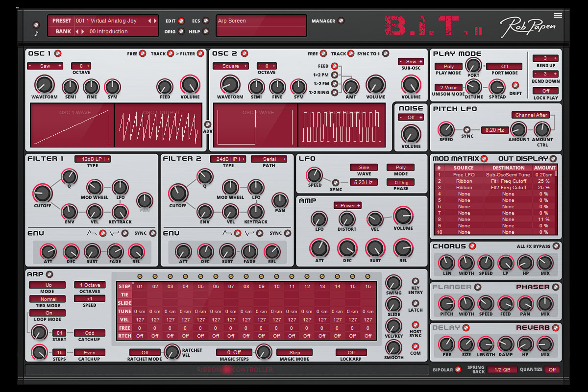The width and height of the screenshot is (588, 392).
Task: Click the LOCK ARP Off button
Action: tap(351, 352)
